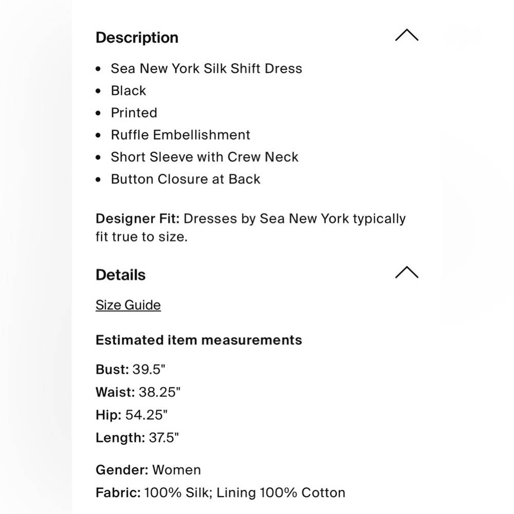Select the bold Designer Fit label
This screenshot has height=514, width=514.
click(x=138, y=218)
